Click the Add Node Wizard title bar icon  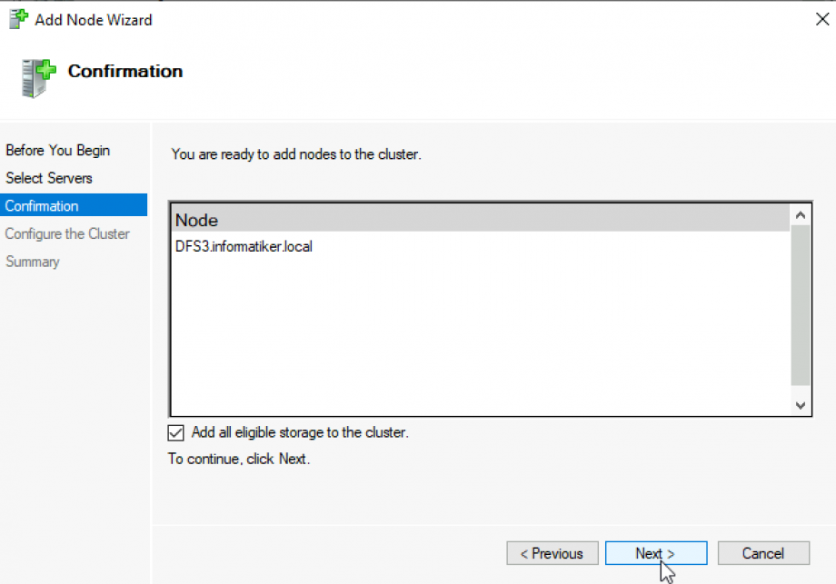[x=16, y=17]
